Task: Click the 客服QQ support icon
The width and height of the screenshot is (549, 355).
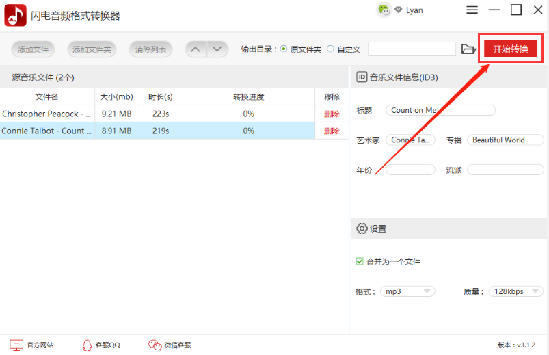Action: point(87,345)
